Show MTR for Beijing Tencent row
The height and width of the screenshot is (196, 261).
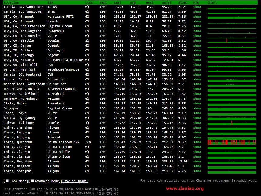coord(197,137)
